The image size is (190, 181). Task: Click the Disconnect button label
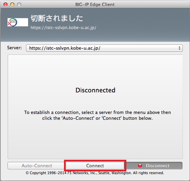157,166
